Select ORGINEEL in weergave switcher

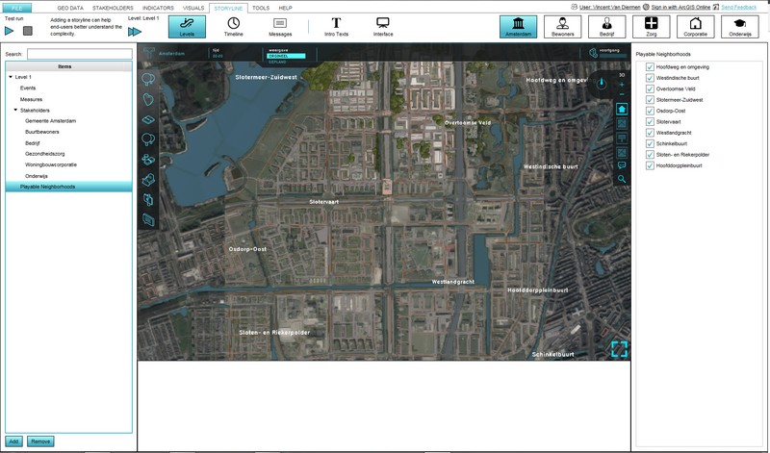pyautogui.click(x=286, y=56)
